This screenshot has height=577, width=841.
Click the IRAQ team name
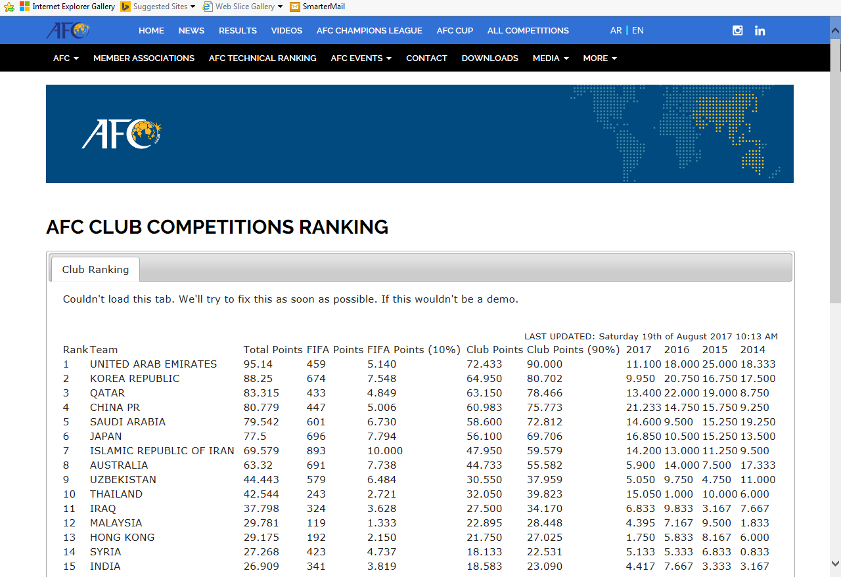click(x=102, y=508)
